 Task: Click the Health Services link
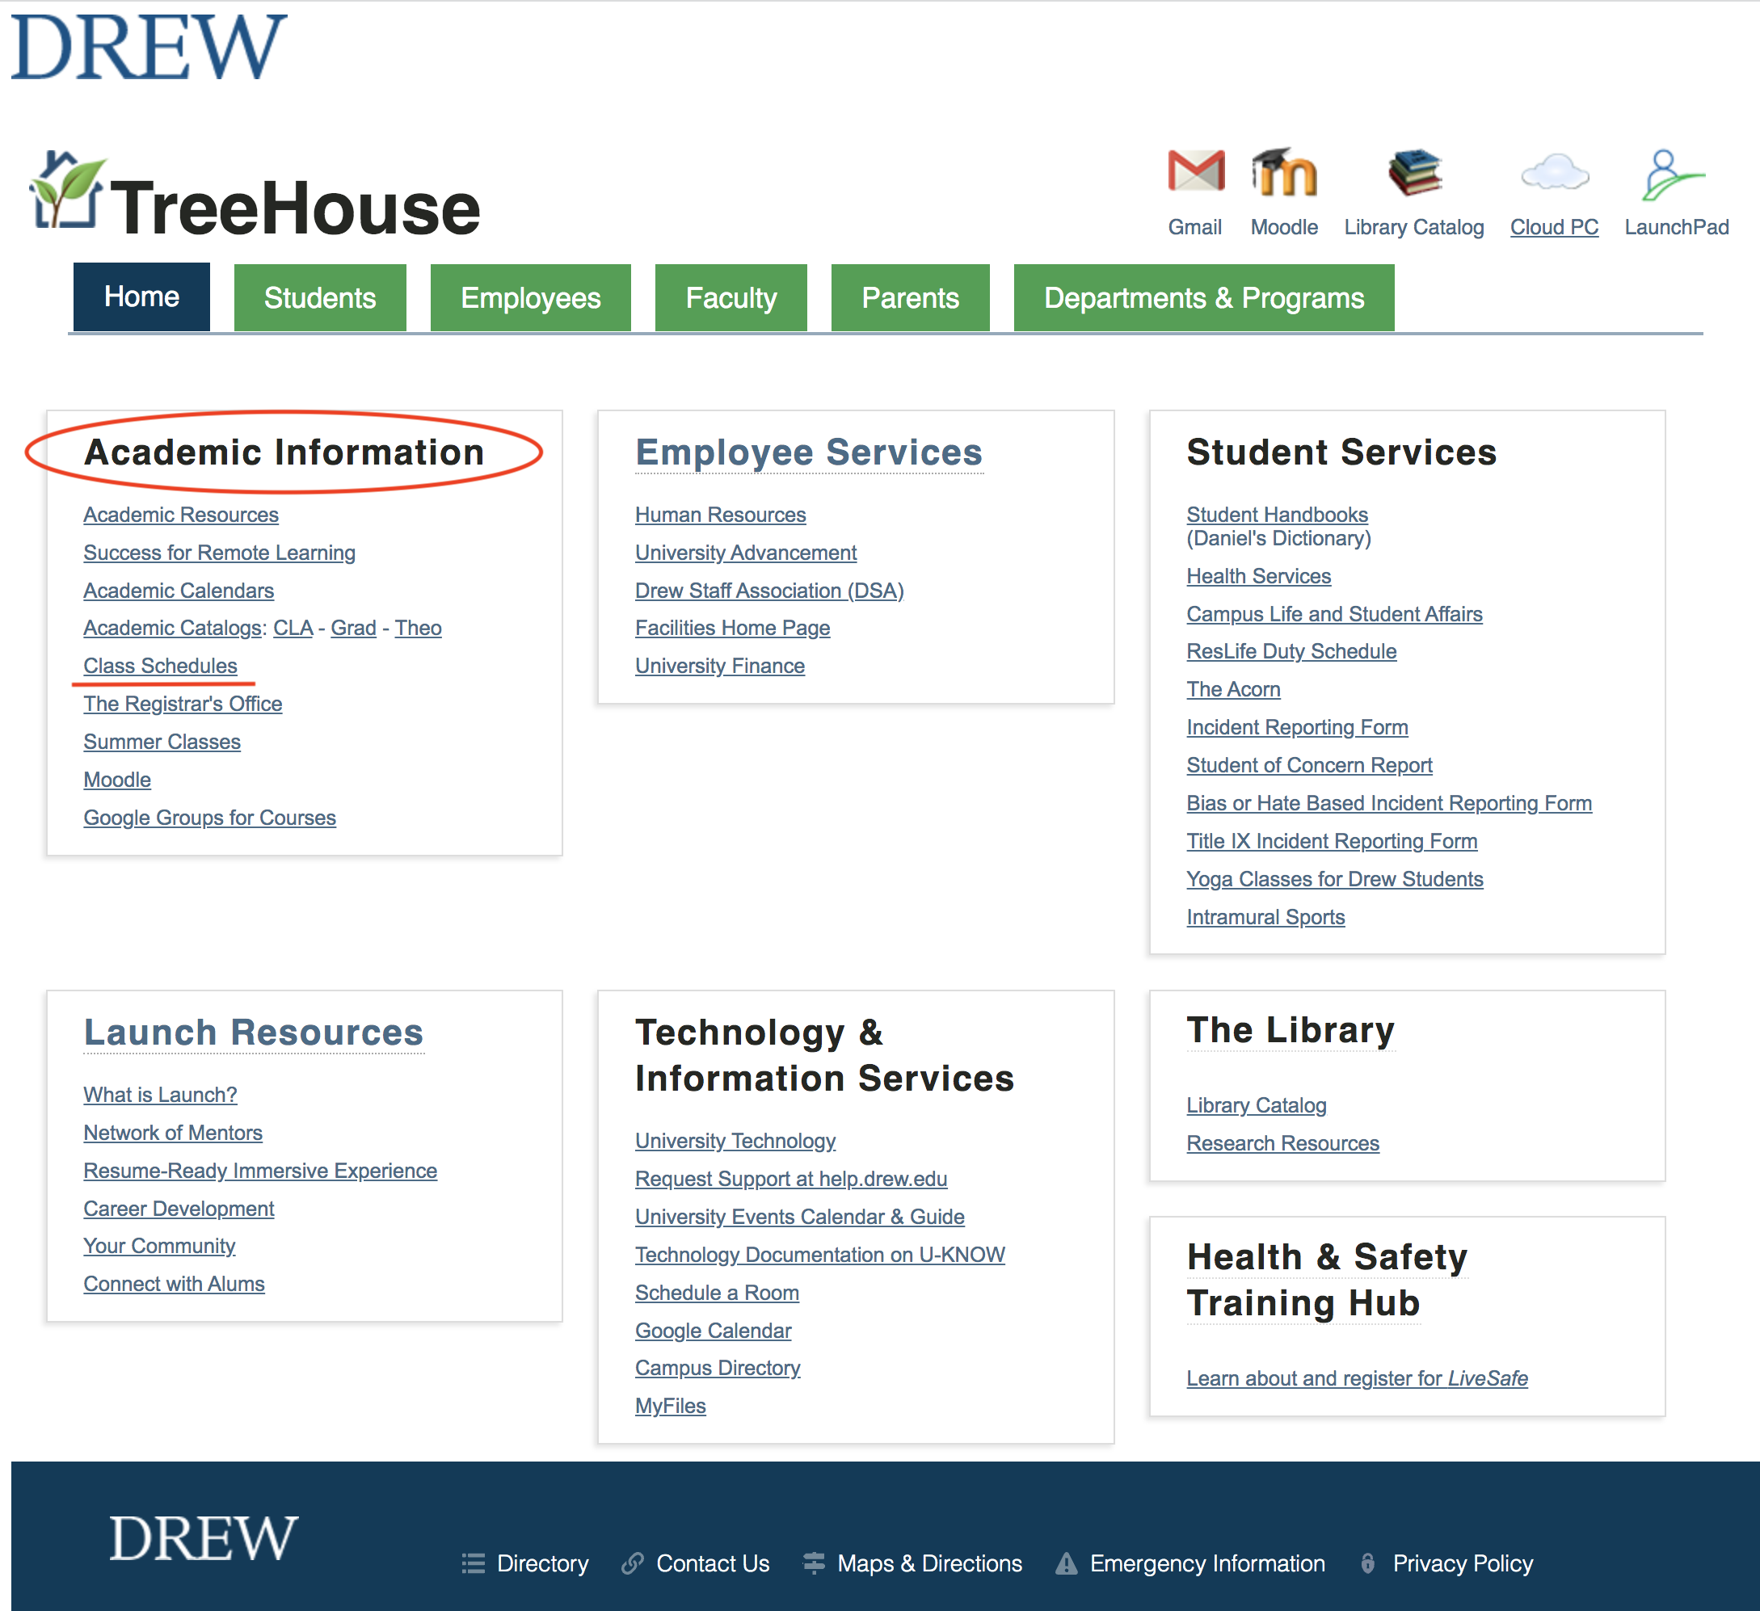click(x=1258, y=576)
